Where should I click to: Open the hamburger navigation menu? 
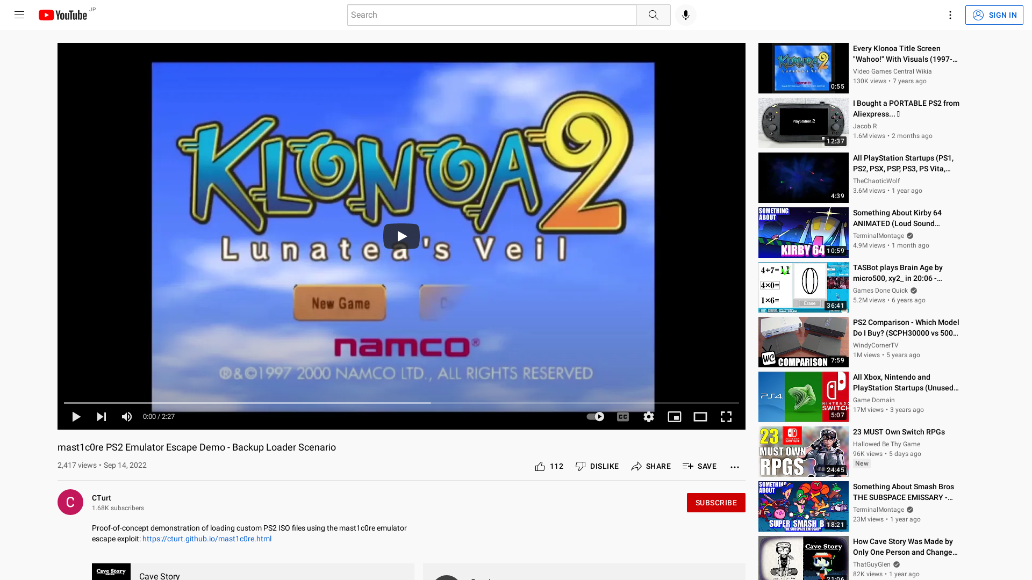pyautogui.click(x=19, y=15)
